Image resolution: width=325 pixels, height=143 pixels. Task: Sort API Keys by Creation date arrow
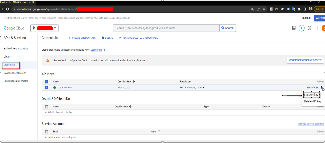coord(134,82)
